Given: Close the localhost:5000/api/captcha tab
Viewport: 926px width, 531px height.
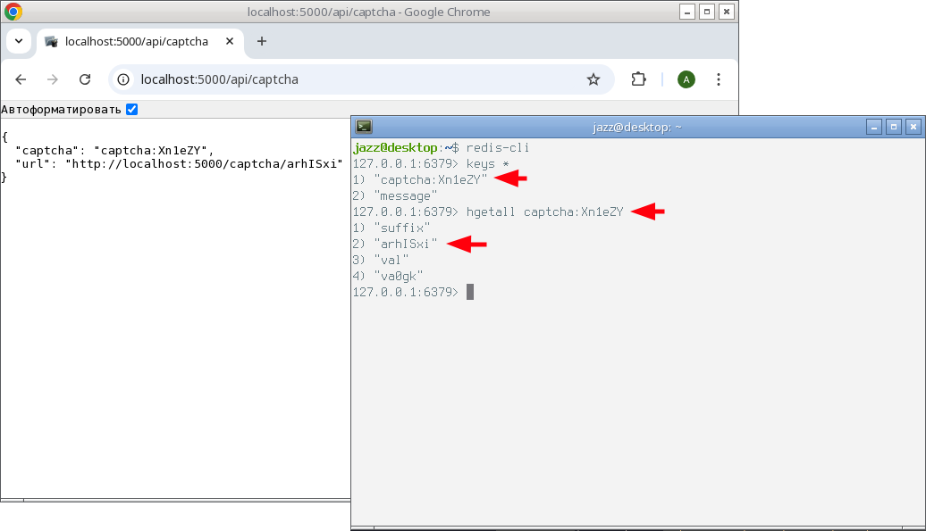Looking at the screenshot, I should pyautogui.click(x=230, y=41).
